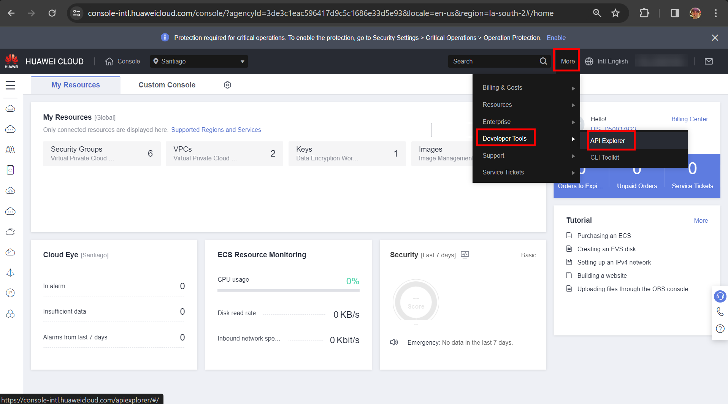Open the customer service headset icon
Viewport: 728px width, 404px height.
click(720, 296)
